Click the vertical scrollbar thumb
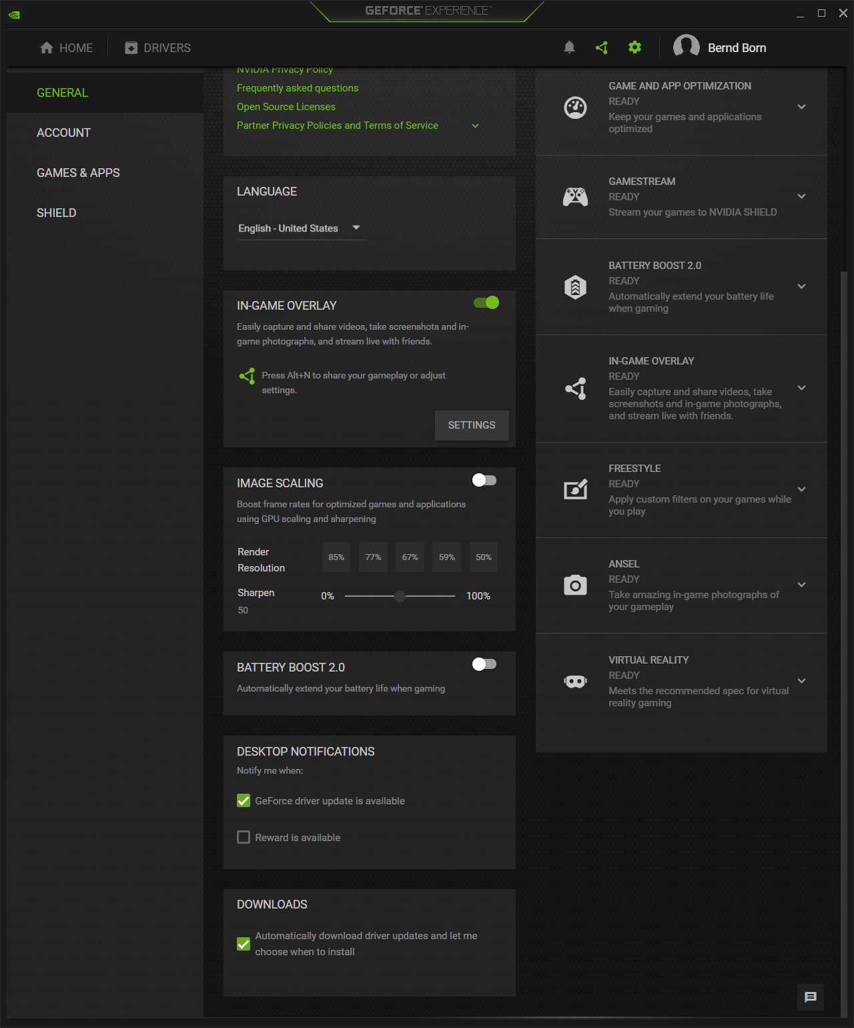Screen dimensions: 854x1028 click(x=844, y=645)
